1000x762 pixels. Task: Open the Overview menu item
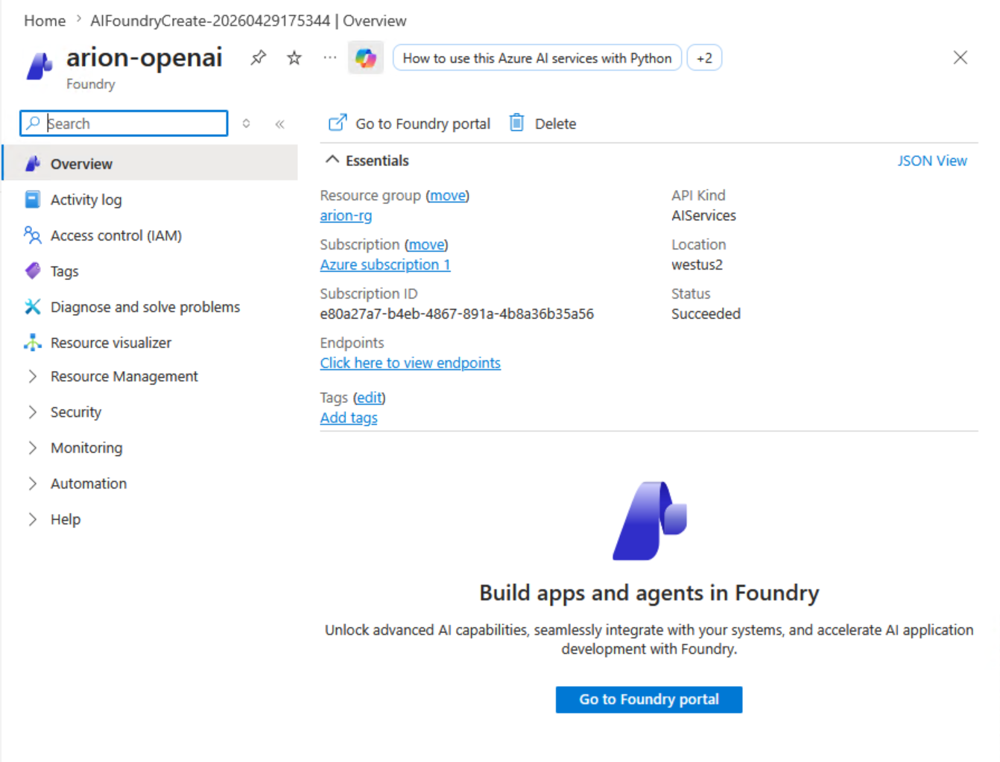pyautogui.click(x=150, y=163)
